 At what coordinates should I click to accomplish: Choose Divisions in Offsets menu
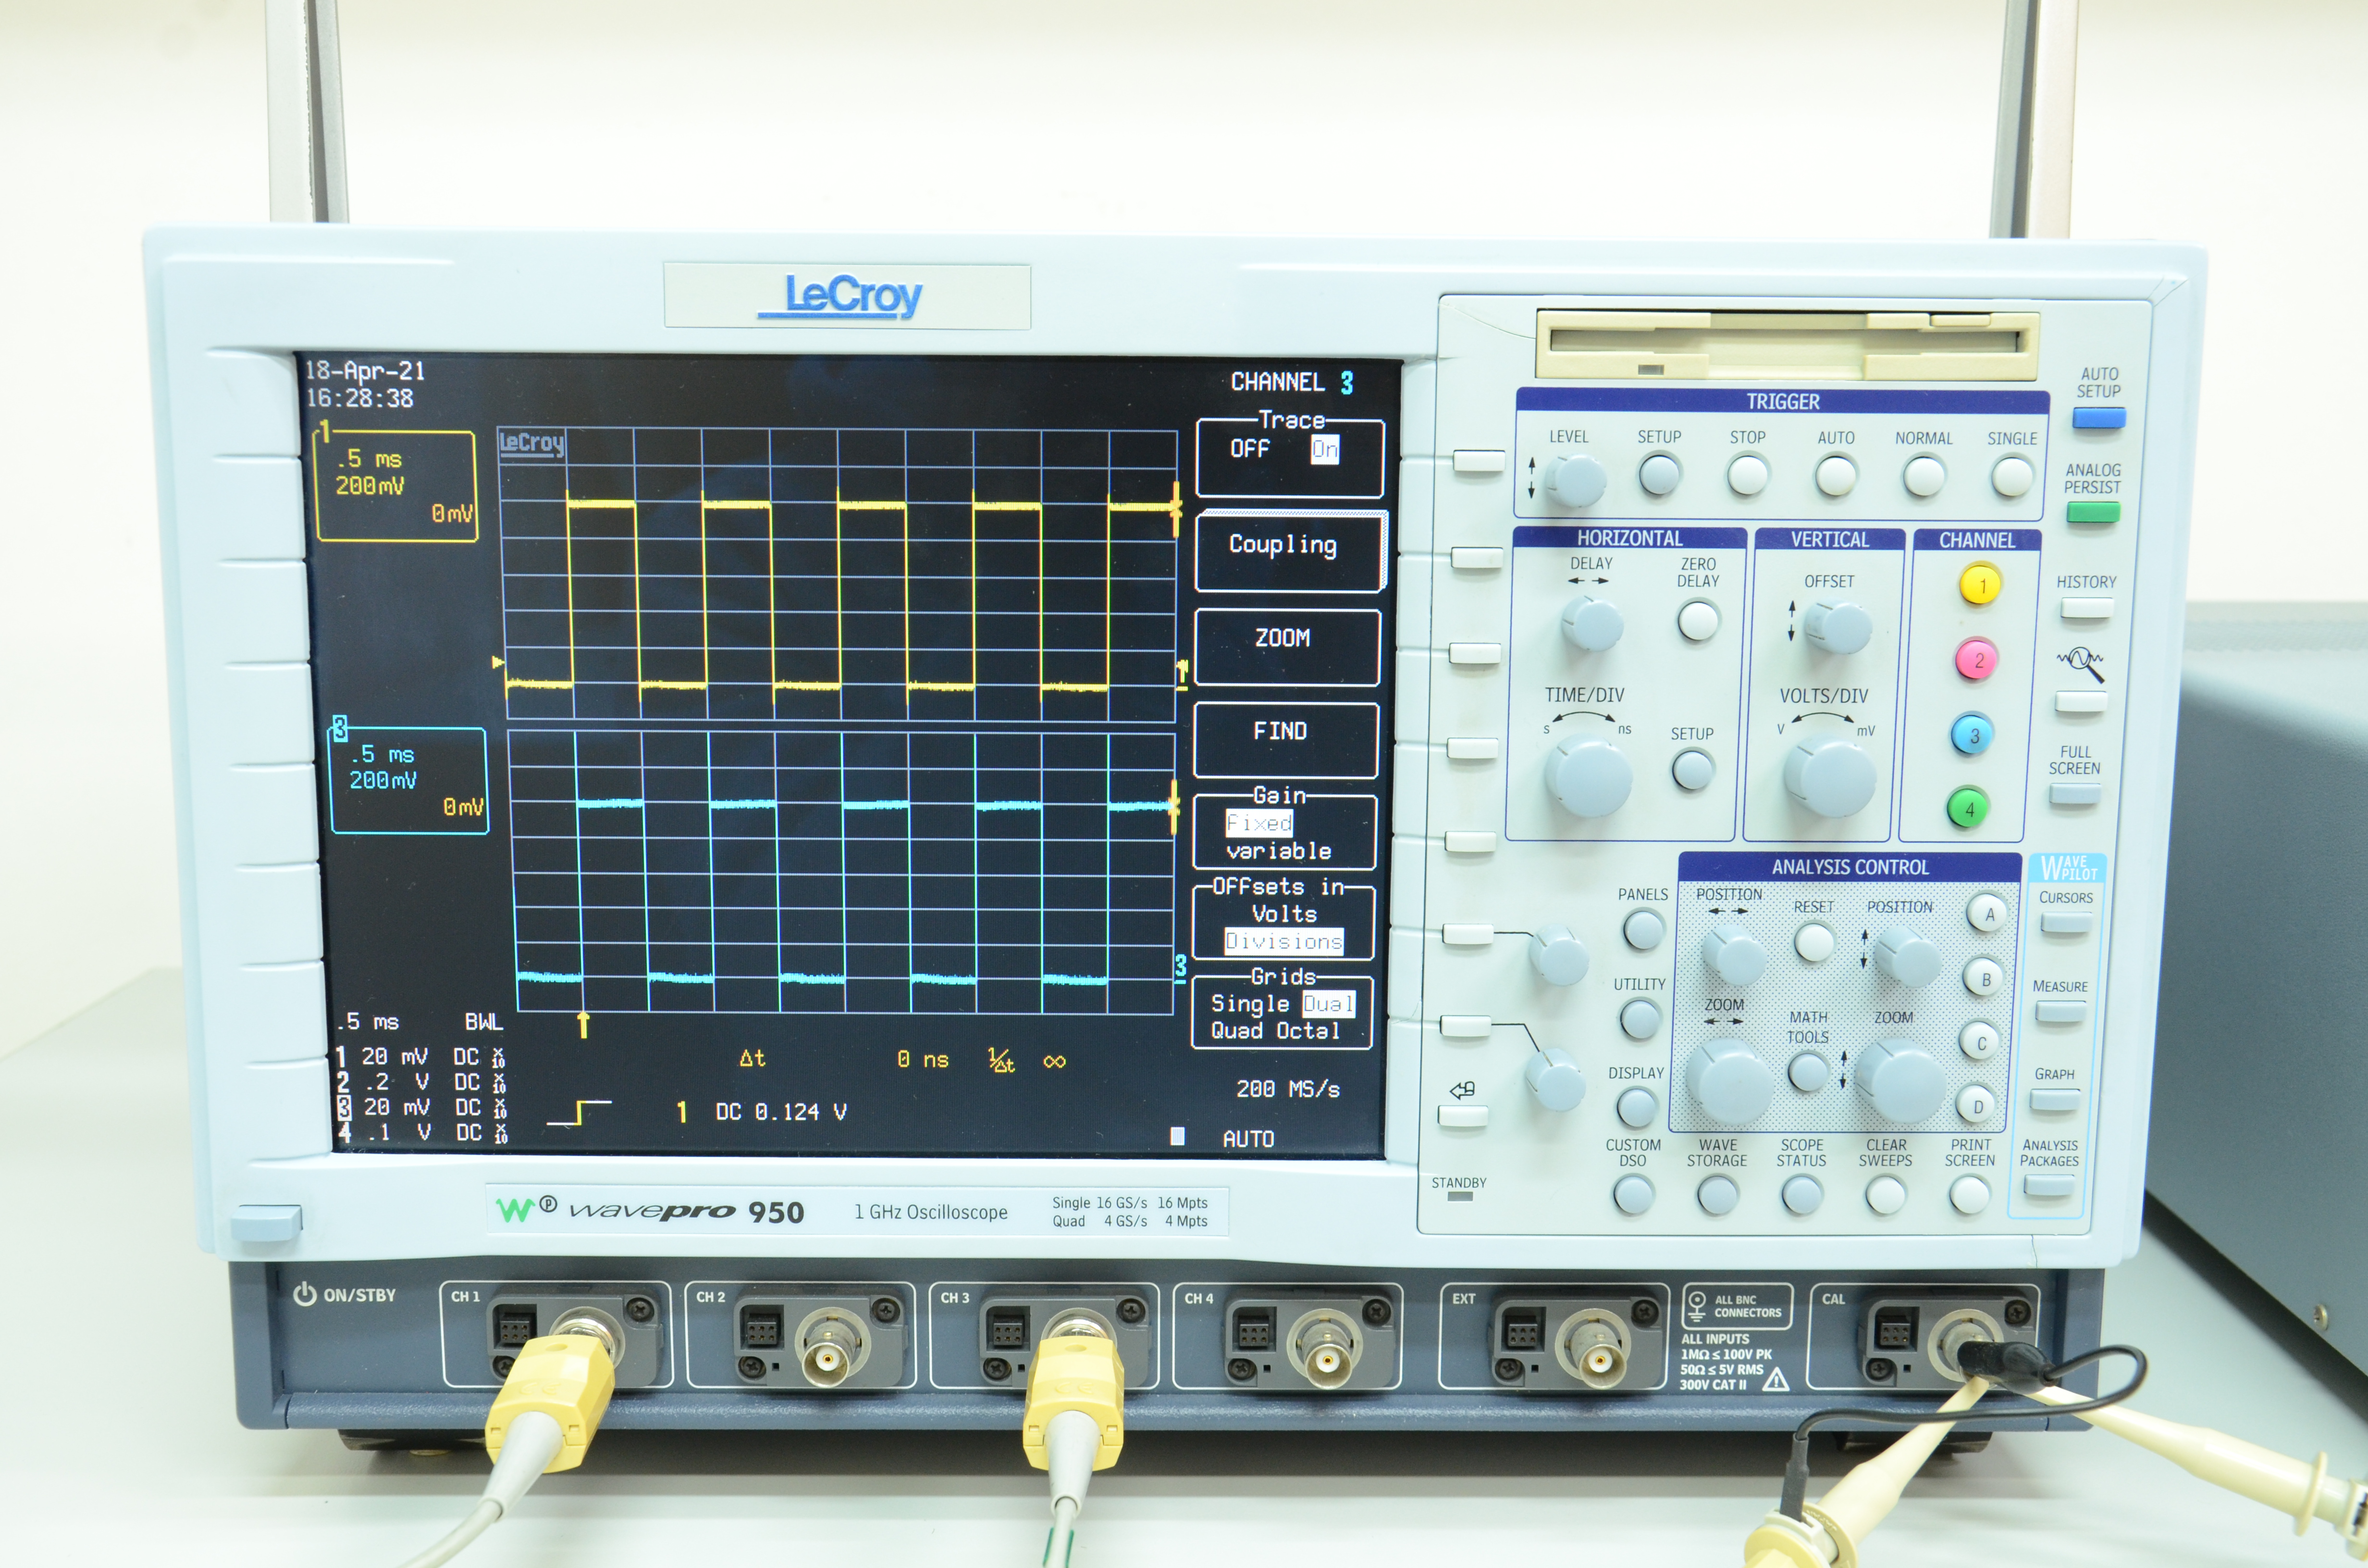[1283, 941]
